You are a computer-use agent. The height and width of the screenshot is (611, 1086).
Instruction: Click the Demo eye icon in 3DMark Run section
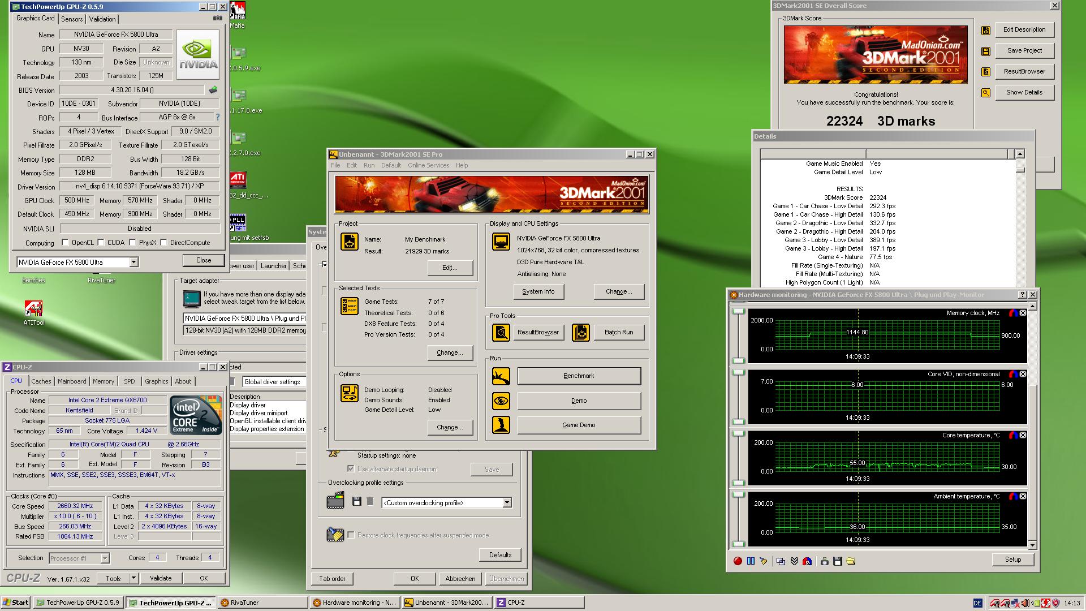tap(501, 401)
